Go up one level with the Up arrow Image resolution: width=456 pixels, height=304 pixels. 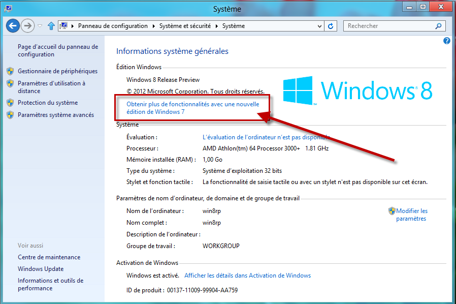tap(51, 26)
